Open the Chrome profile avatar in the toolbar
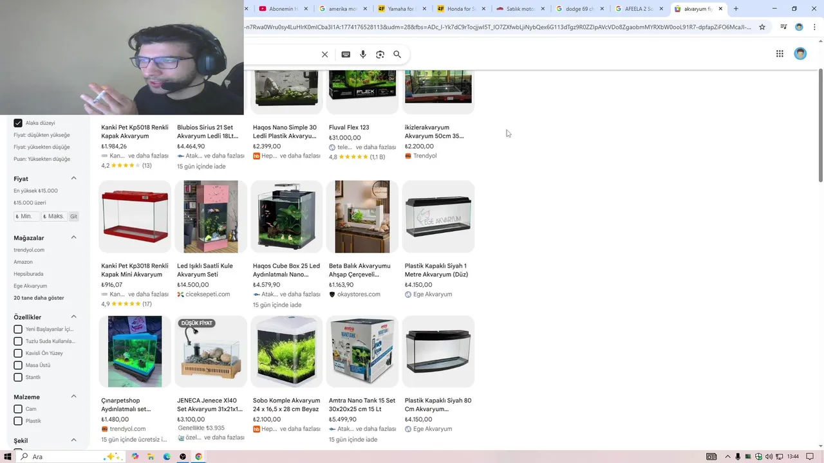This screenshot has height=463, width=824. [799, 27]
